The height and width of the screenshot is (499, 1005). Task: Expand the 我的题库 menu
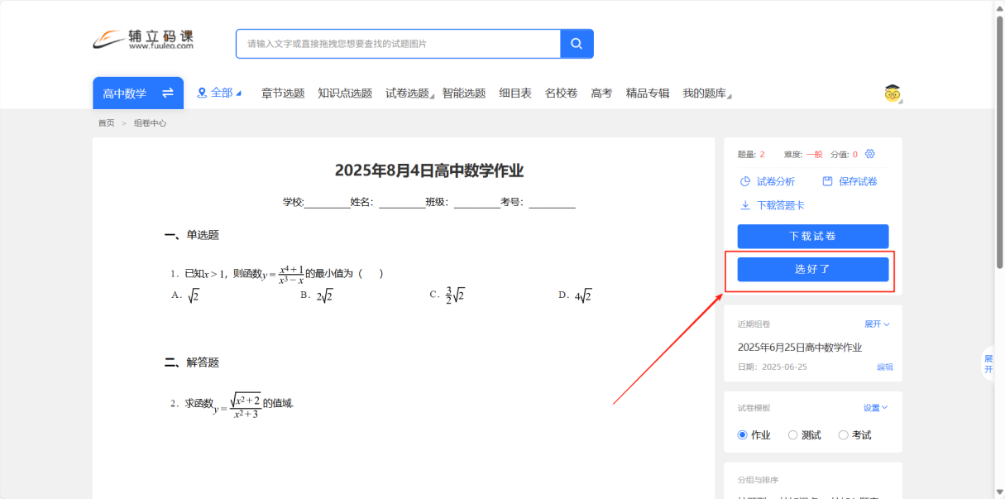(x=707, y=94)
